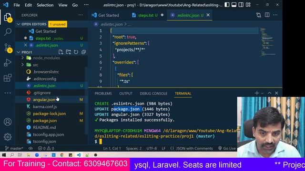Image resolution: width=305 pixels, height=171 pixels.
Task: Click New File icon in PROJ1 header
Action: [x=61, y=52]
